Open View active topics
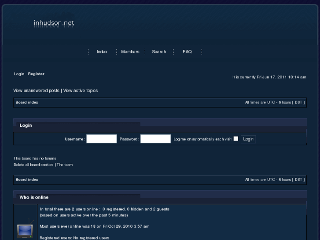The image size is (320, 240). (81, 90)
